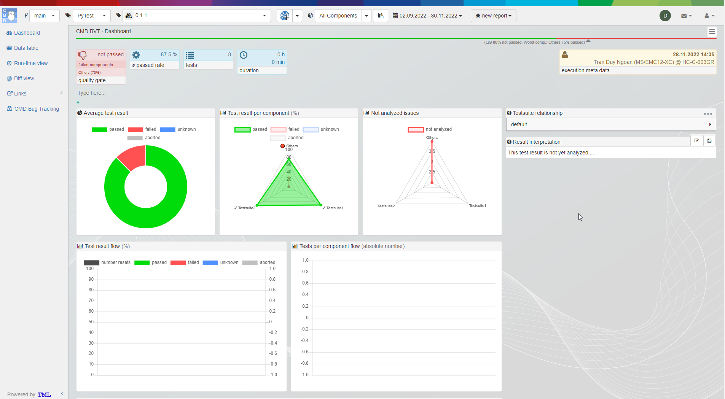Open the branch selector icon
Viewport: 725px width, 399px height.
[26, 15]
